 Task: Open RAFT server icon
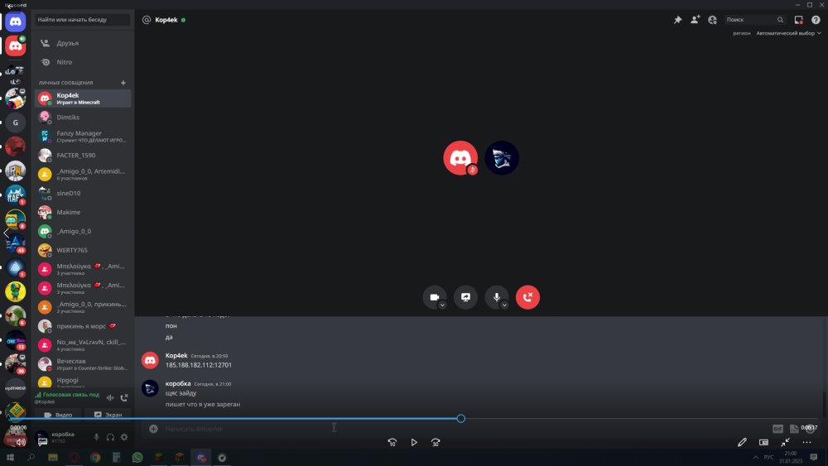pos(15,195)
